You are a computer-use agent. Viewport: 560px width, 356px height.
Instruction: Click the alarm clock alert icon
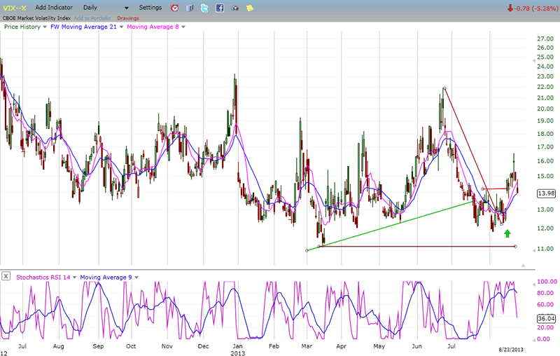tap(174, 8)
